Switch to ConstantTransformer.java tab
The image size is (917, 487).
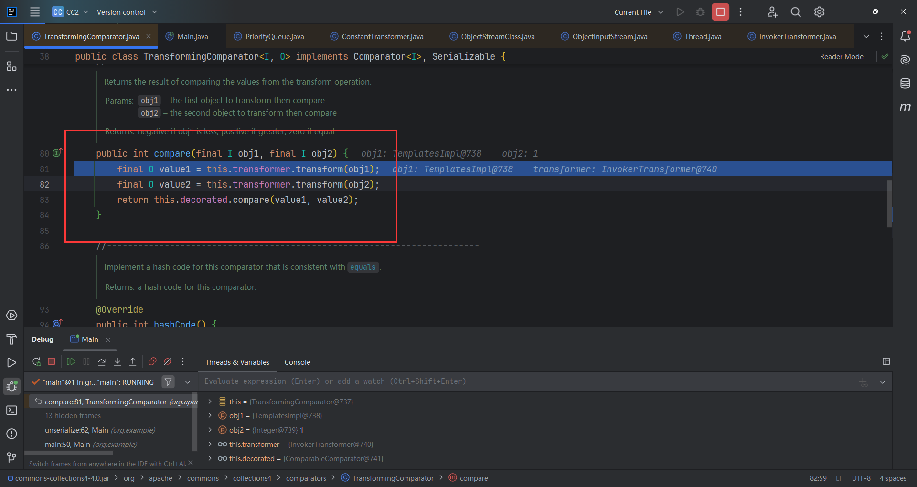tap(377, 36)
